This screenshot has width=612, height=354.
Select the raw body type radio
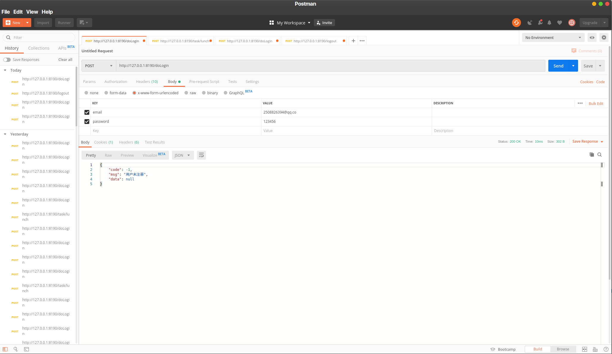[x=186, y=93]
